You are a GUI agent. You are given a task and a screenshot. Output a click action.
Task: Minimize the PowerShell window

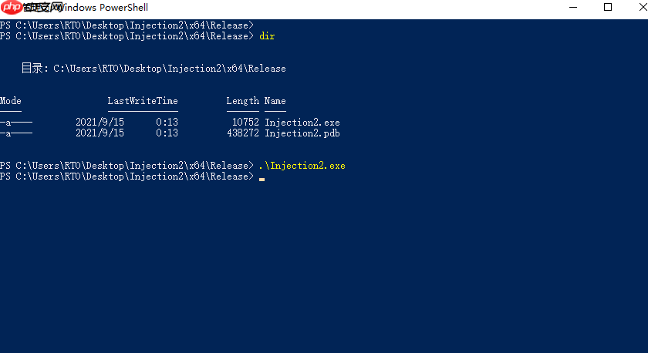[x=572, y=8]
